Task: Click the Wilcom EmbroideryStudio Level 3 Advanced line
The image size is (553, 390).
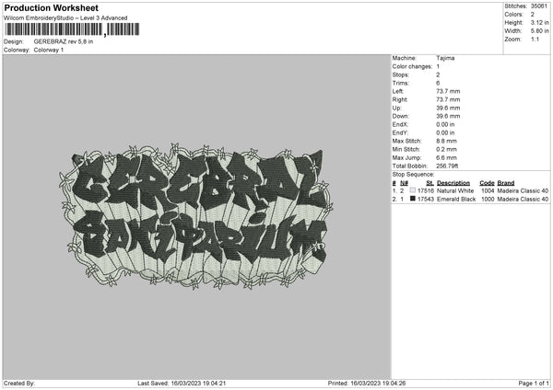Action: point(65,18)
